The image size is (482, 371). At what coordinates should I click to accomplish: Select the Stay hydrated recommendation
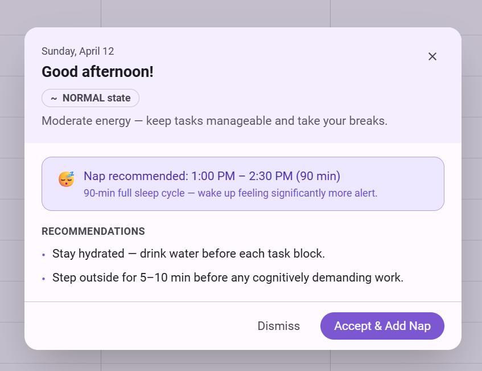[188, 254]
